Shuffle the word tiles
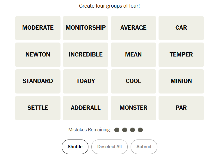The height and width of the screenshot is (164, 217). [x=75, y=147]
